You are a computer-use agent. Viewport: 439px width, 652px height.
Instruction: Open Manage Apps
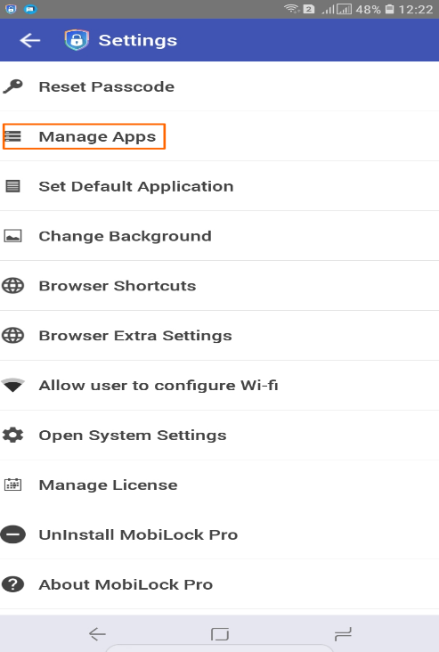(219, 136)
